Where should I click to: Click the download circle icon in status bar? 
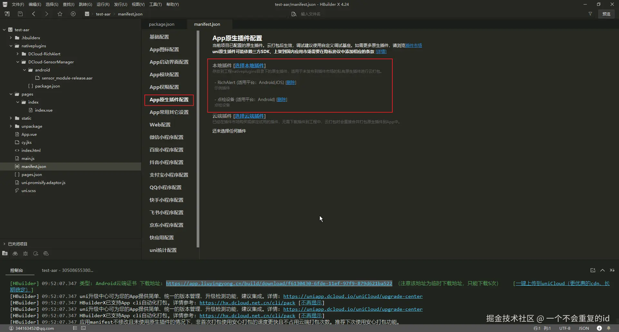pyautogui.click(x=599, y=328)
